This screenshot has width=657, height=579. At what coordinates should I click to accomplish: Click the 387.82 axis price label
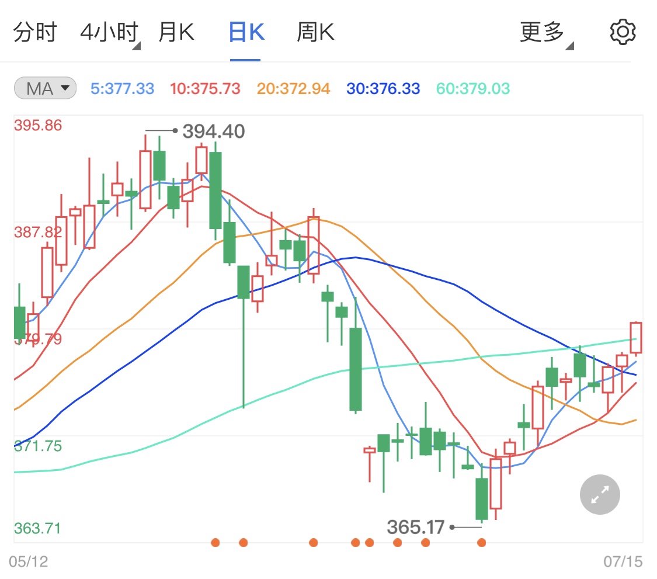click(x=38, y=232)
